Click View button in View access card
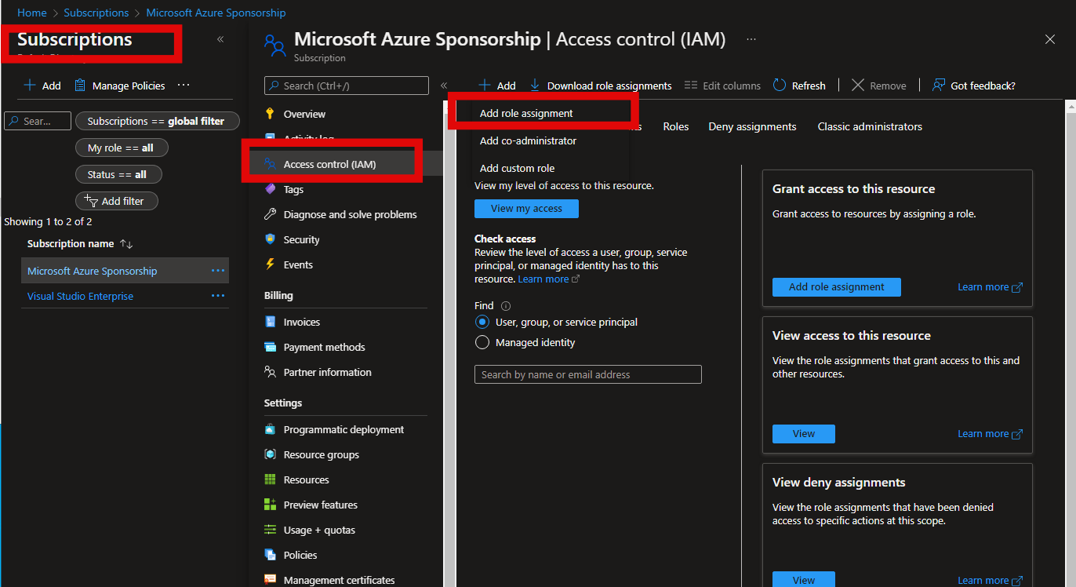Image resolution: width=1076 pixels, height=587 pixels. (x=804, y=433)
